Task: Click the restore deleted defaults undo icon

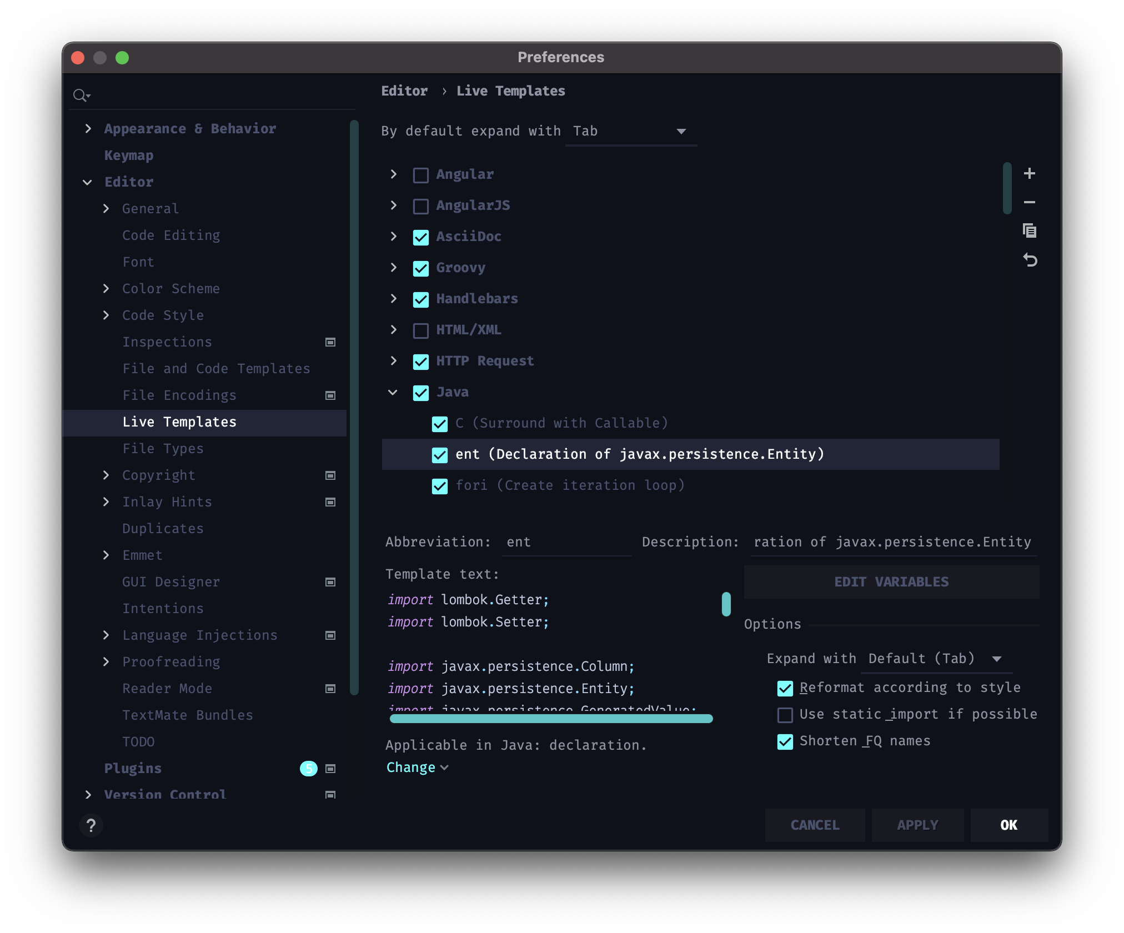Action: point(1030,260)
